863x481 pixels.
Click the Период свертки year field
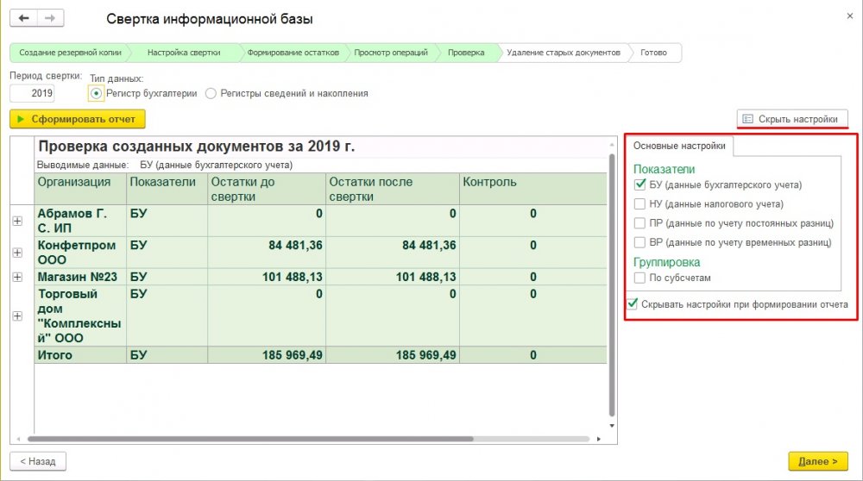point(32,93)
